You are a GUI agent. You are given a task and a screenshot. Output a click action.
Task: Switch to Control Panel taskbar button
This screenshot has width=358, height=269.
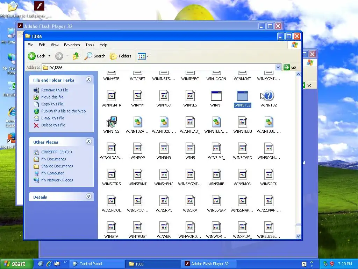pos(97,264)
